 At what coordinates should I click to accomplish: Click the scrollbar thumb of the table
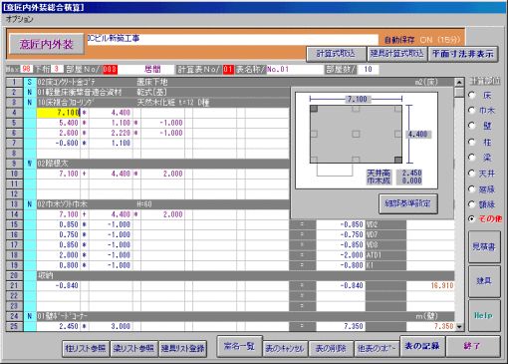pos(459,92)
